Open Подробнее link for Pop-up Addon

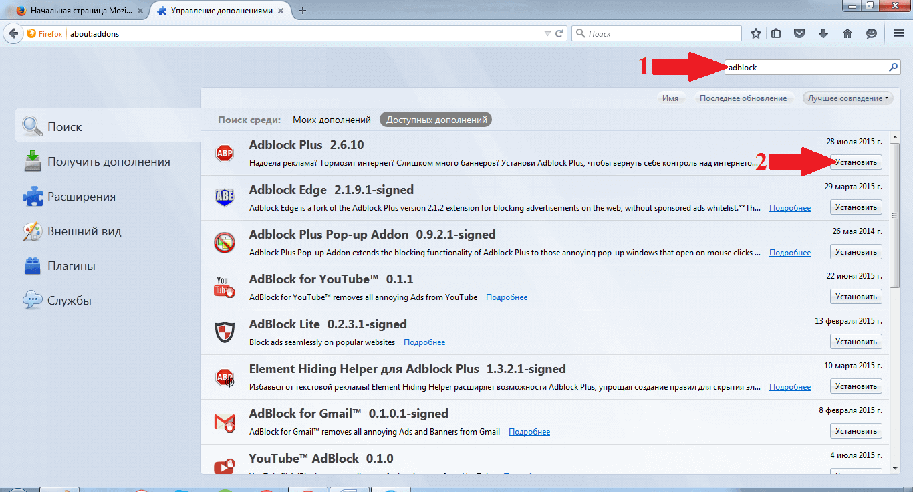pyautogui.click(x=790, y=253)
